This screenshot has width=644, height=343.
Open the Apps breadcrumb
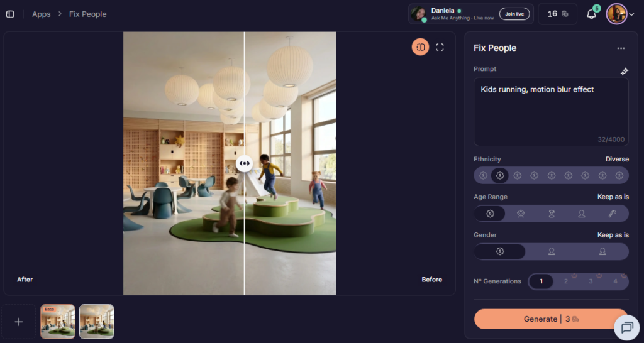pos(42,14)
